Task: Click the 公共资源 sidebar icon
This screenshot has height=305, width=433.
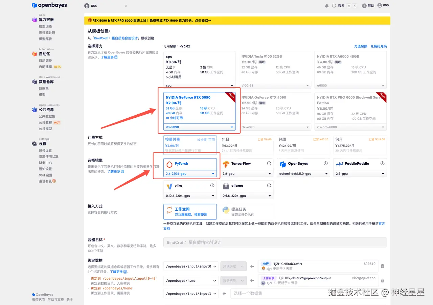Action: coord(34,110)
